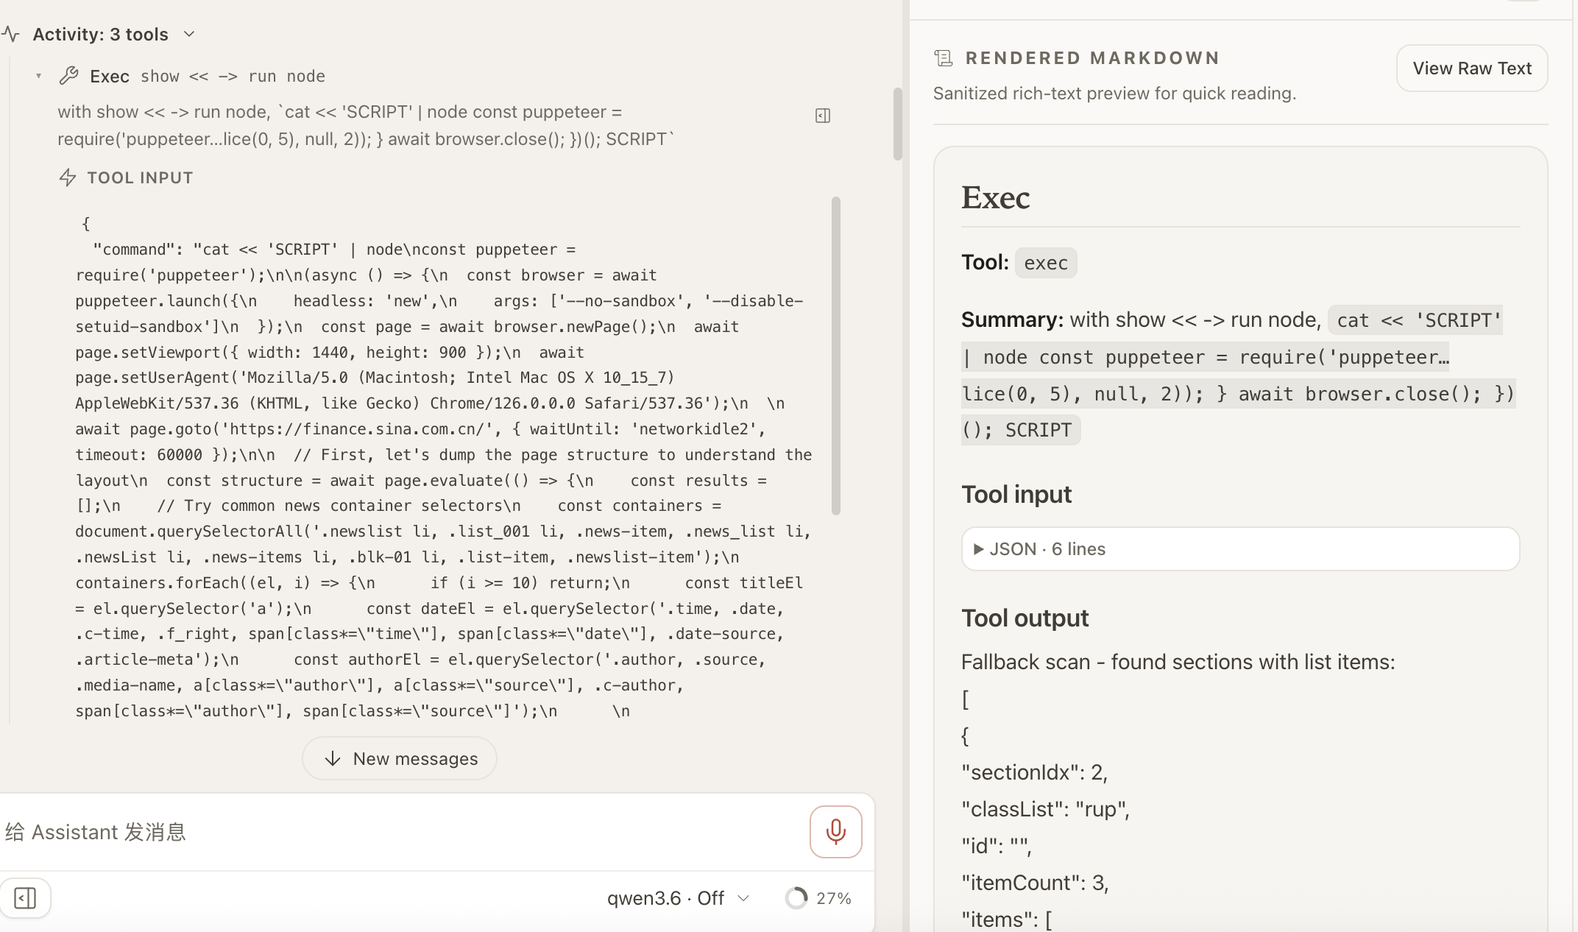Click the TOOL INPUT lightning icon
The image size is (1578, 932).
coord(68,177)
